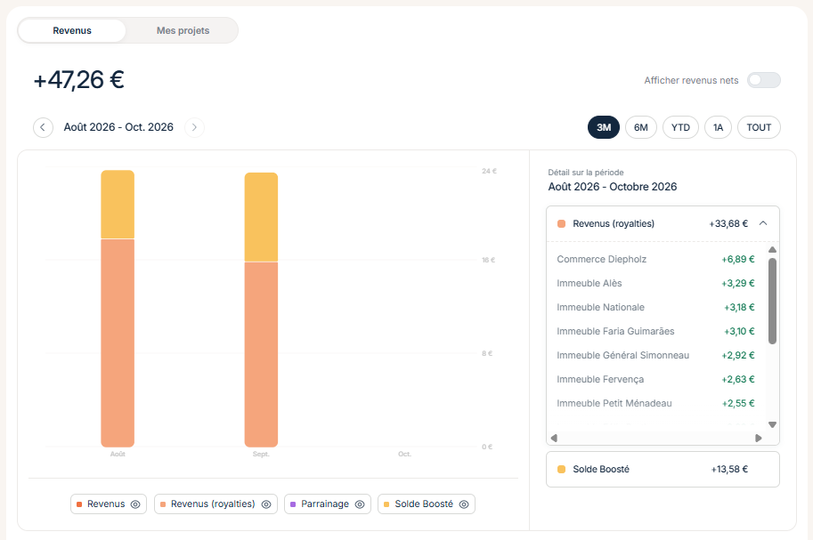The image size is (813, 540).
Task: Click the +13,58 € Solde Boosté amount
Action: coord(729,469)
